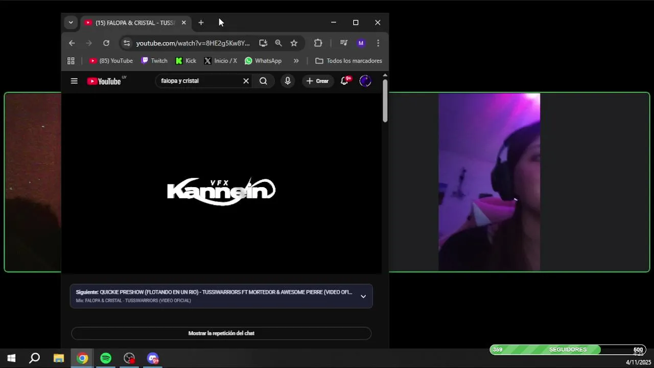This screenshot has width=654, height=368.
Task: Start voice search with microphone
Action: 288,81
